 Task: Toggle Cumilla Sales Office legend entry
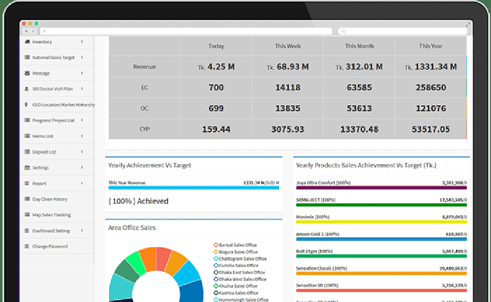(236, 266)
